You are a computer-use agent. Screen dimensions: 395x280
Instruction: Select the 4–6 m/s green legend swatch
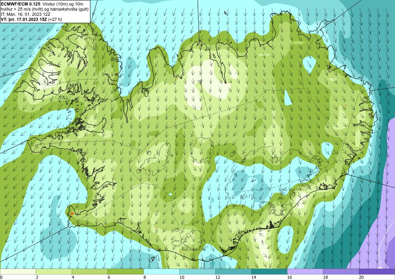(90, 272)
